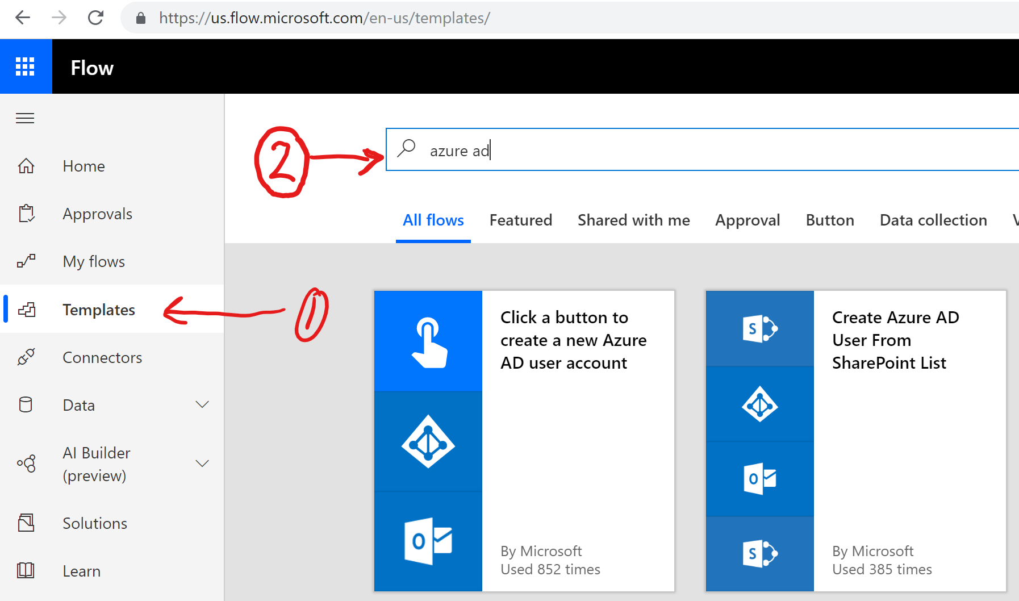The image size is (1019, 601).
Task: Go to Home in sidebar
Action: (x=83, y=166)
